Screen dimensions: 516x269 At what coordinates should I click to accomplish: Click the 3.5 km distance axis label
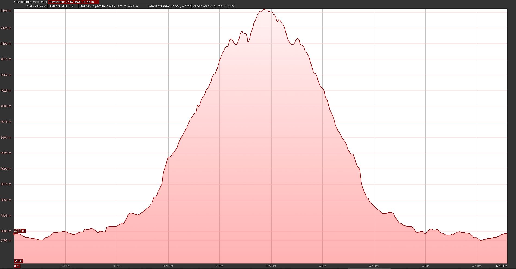click(x=374, y=266)
